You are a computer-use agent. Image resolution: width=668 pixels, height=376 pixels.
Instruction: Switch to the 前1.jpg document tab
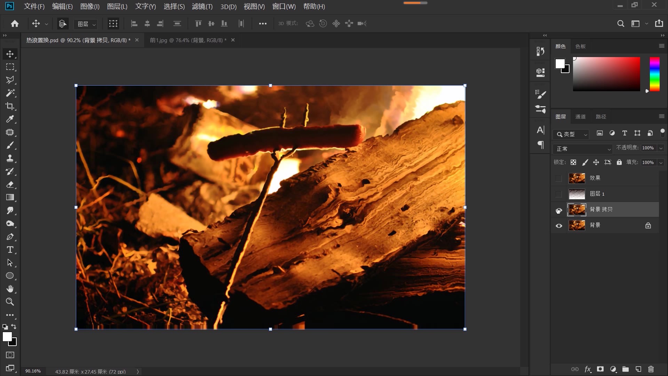point(188,40)
